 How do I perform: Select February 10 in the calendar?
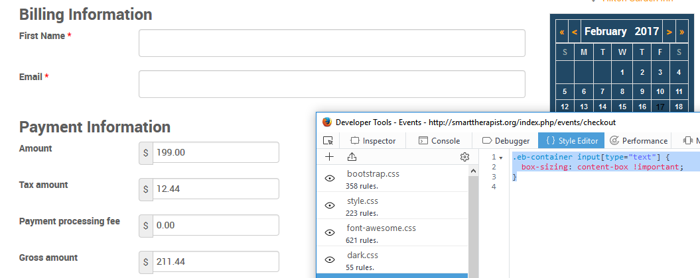click(660, 91)
